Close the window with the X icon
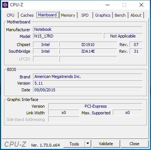Viewport: 151px width, 150px height. click(x=141, y=5)
